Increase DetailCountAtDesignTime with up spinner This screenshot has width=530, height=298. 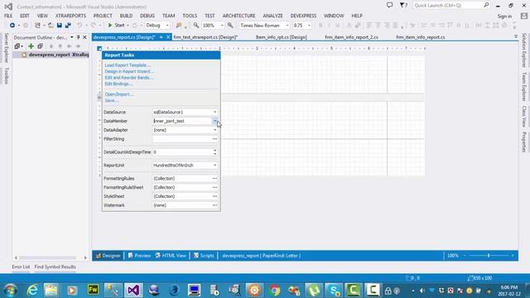215,151
